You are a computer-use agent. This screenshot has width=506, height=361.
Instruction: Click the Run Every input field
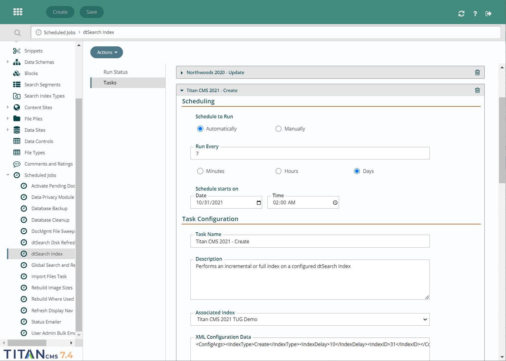tap(310, 154)
